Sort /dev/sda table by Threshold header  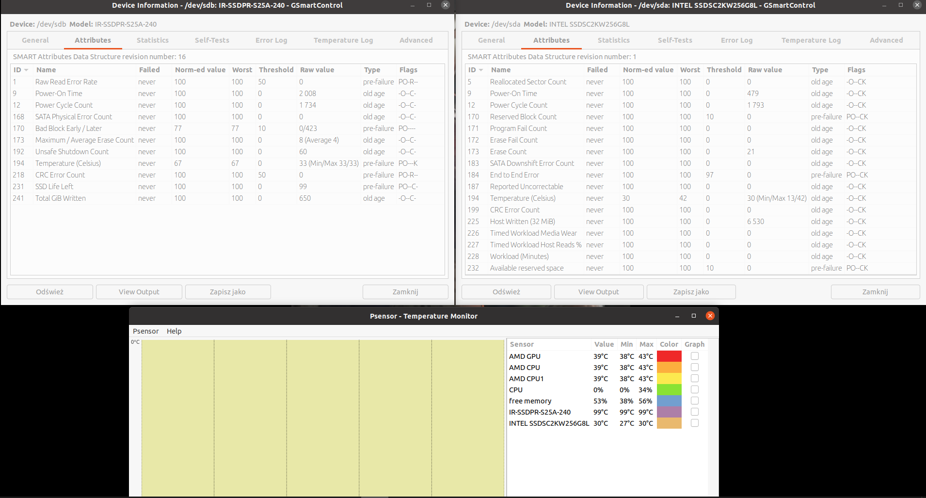coord(724,70)
